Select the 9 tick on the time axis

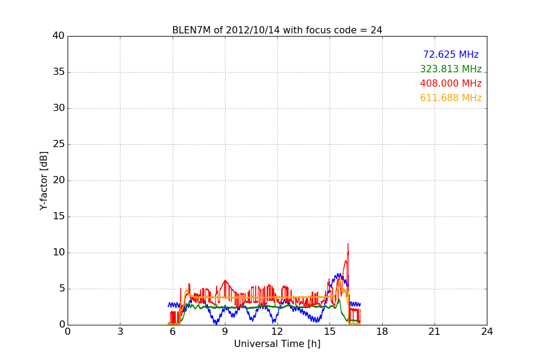pyautogui.click(x=225, y=332)
